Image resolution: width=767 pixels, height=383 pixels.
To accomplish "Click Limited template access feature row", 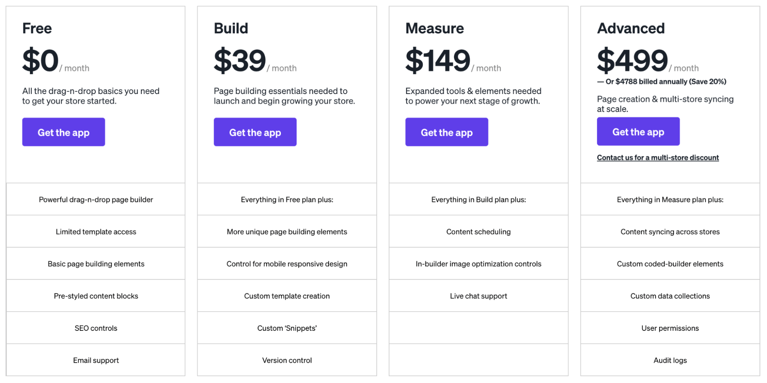I will (x=96, y=231).
